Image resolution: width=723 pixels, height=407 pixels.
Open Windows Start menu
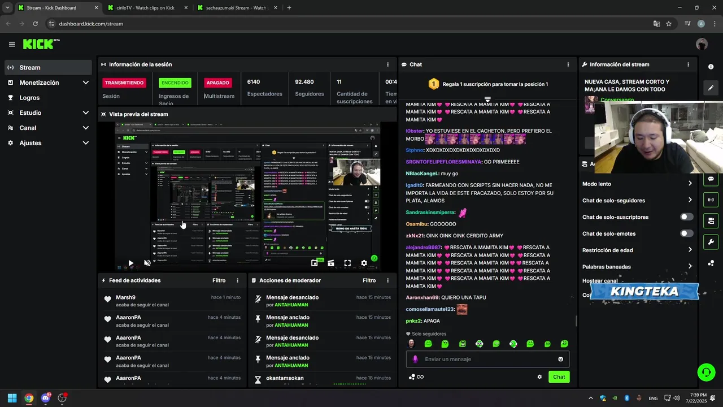(x=12, y=398)
